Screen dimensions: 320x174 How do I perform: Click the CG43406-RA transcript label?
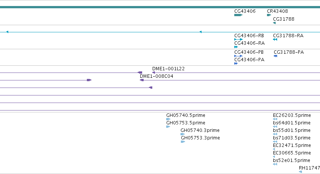(x=249, y=43)
